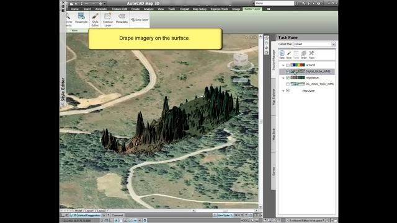This screenshot has width=397, height=223.
Task: Open the Metadata tool in the ribbon
Action: click(122, 19)
